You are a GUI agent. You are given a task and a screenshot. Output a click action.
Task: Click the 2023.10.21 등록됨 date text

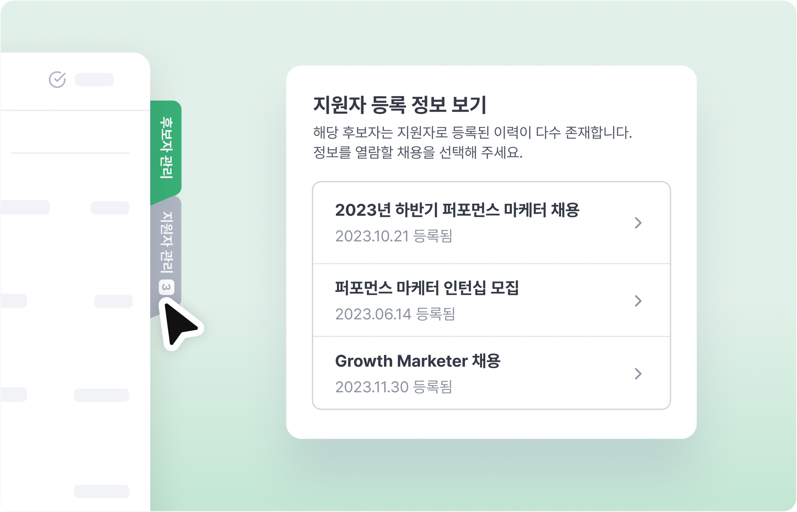394,236
